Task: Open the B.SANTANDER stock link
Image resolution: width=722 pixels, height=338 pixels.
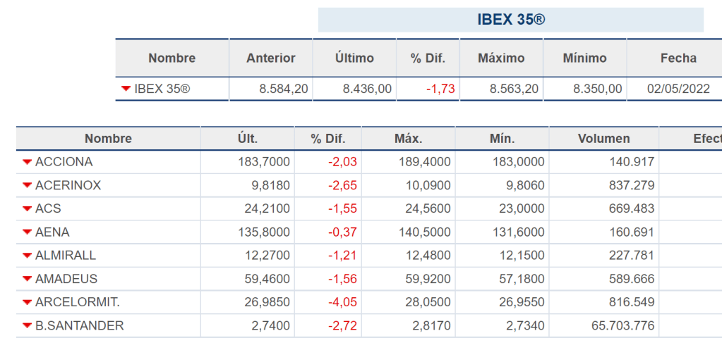Action: coord(79,325)
